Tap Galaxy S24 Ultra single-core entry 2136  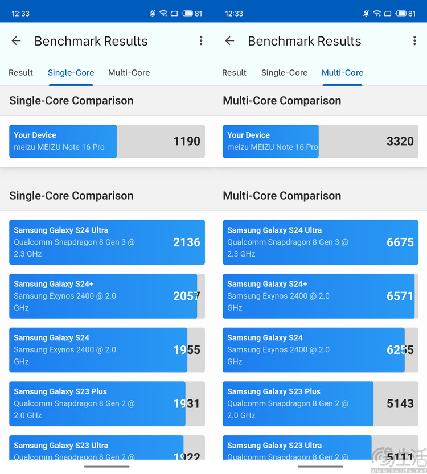point(107,242)
